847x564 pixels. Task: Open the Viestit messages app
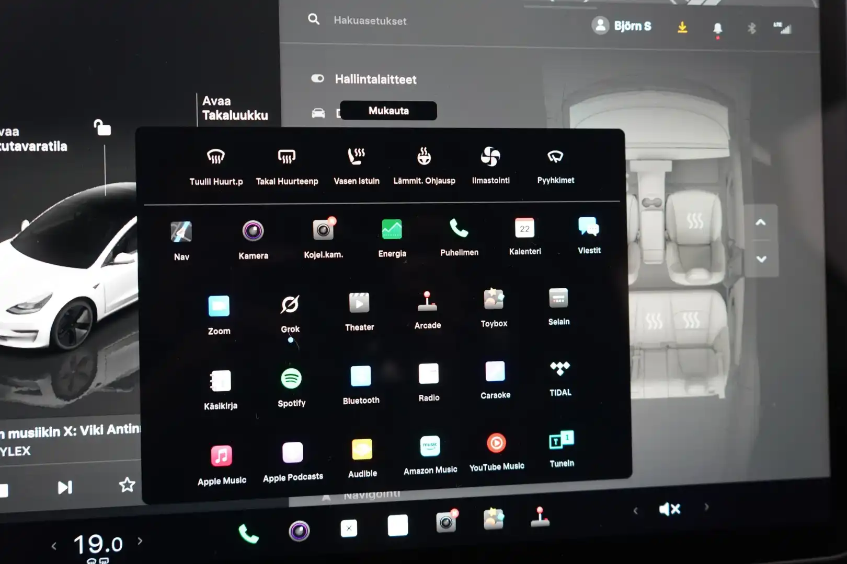pyautogui.click(x=589, y=234)
